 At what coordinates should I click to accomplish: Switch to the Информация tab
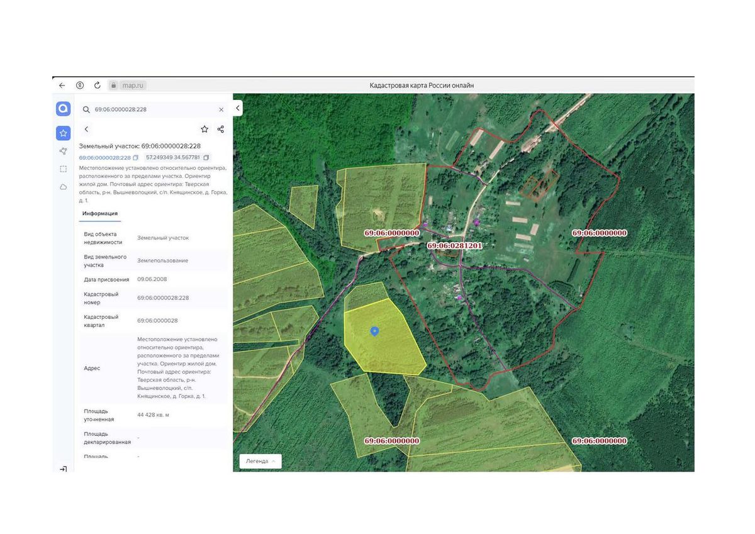[x=100, y=214]
